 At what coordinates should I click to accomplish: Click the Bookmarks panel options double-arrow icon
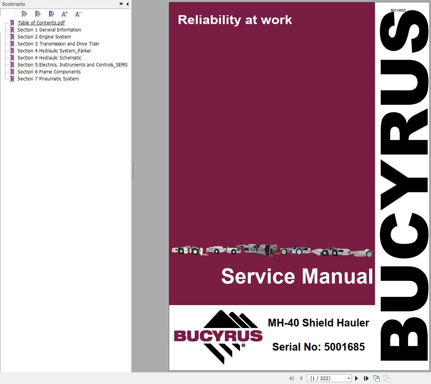point(121,4)
